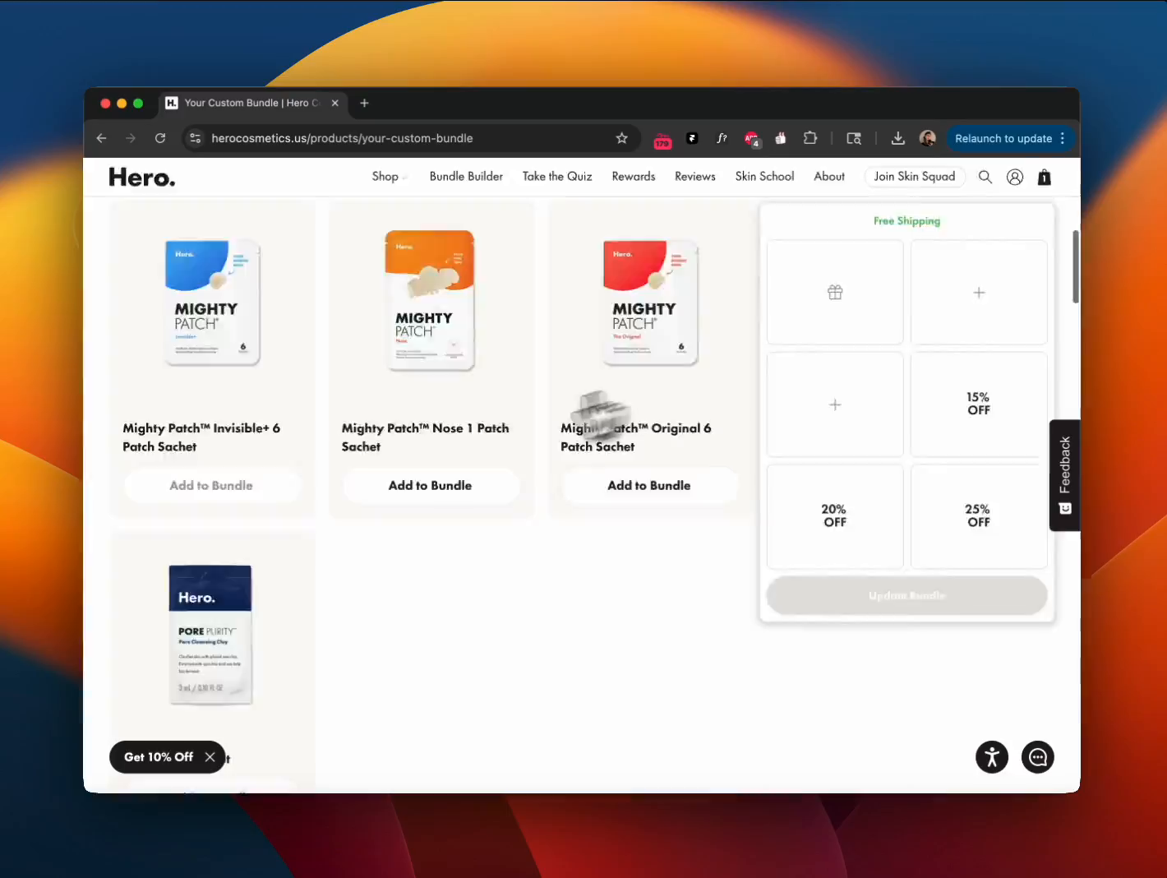Open the browser extensions puzzle icon
Viewport: 1167px width, 878px height.
point(810,138)
